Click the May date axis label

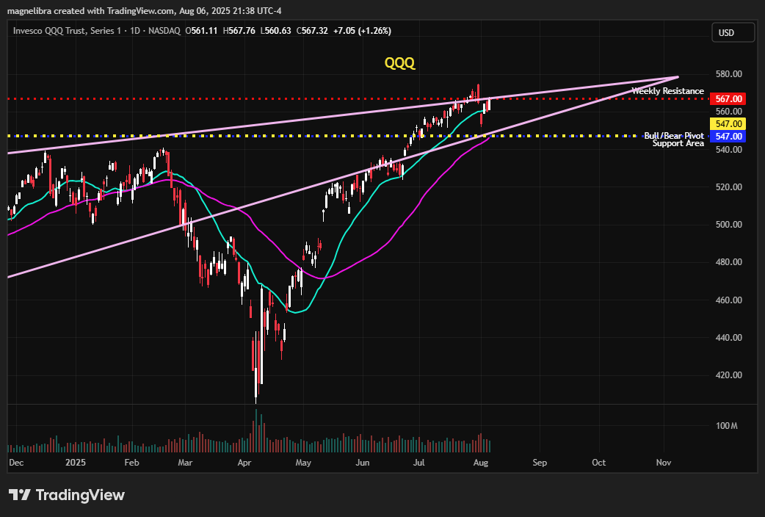(x=303, y=463)
